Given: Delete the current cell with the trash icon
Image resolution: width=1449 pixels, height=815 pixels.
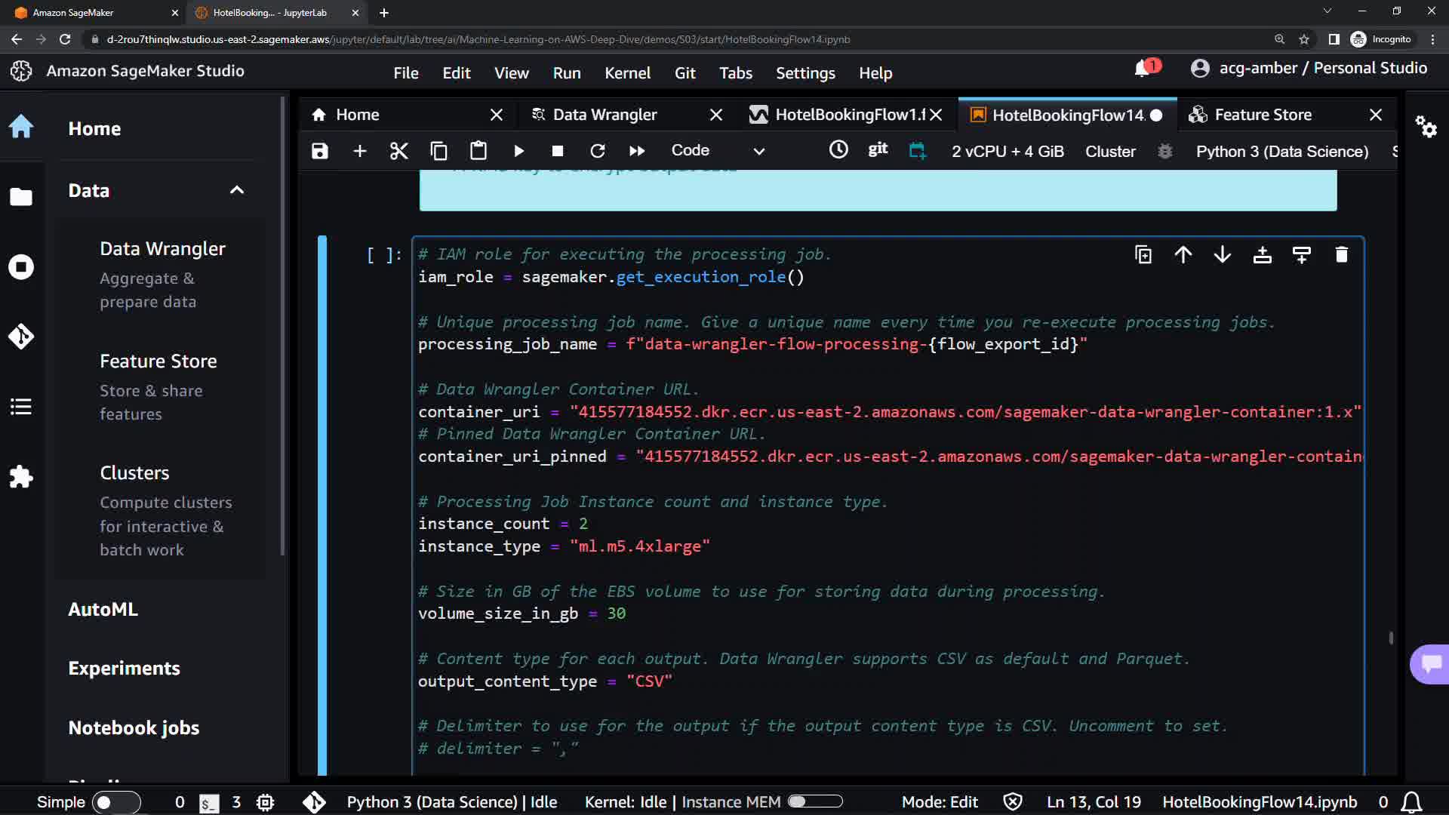Looking at the screenshot, I should point(1341,255).
